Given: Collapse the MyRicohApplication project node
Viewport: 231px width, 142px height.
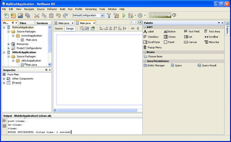Looking at the screenshot, I should (4, 27).
